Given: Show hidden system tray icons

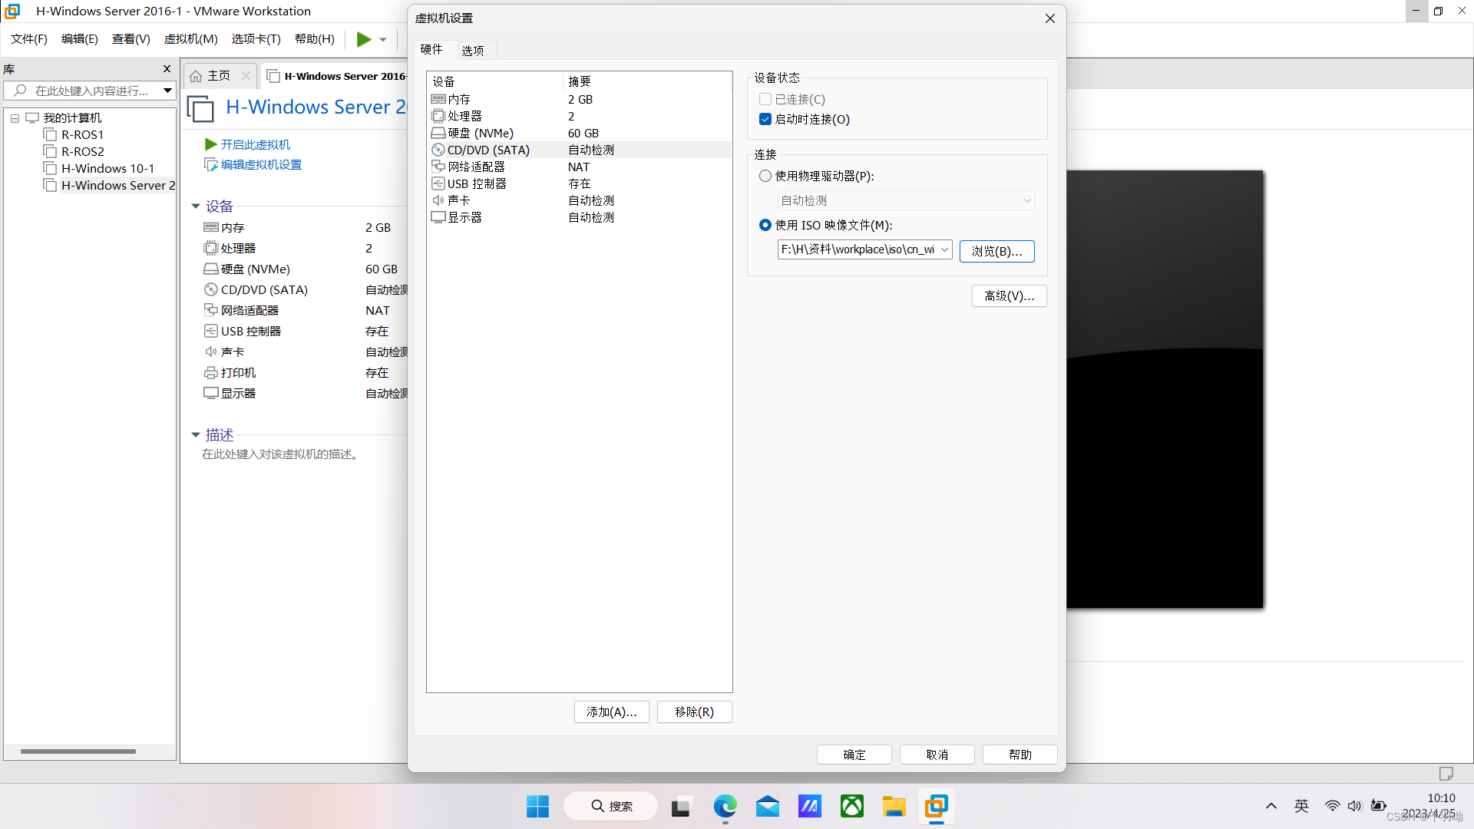Looking at the screenshot, I should pos(1271,806).
